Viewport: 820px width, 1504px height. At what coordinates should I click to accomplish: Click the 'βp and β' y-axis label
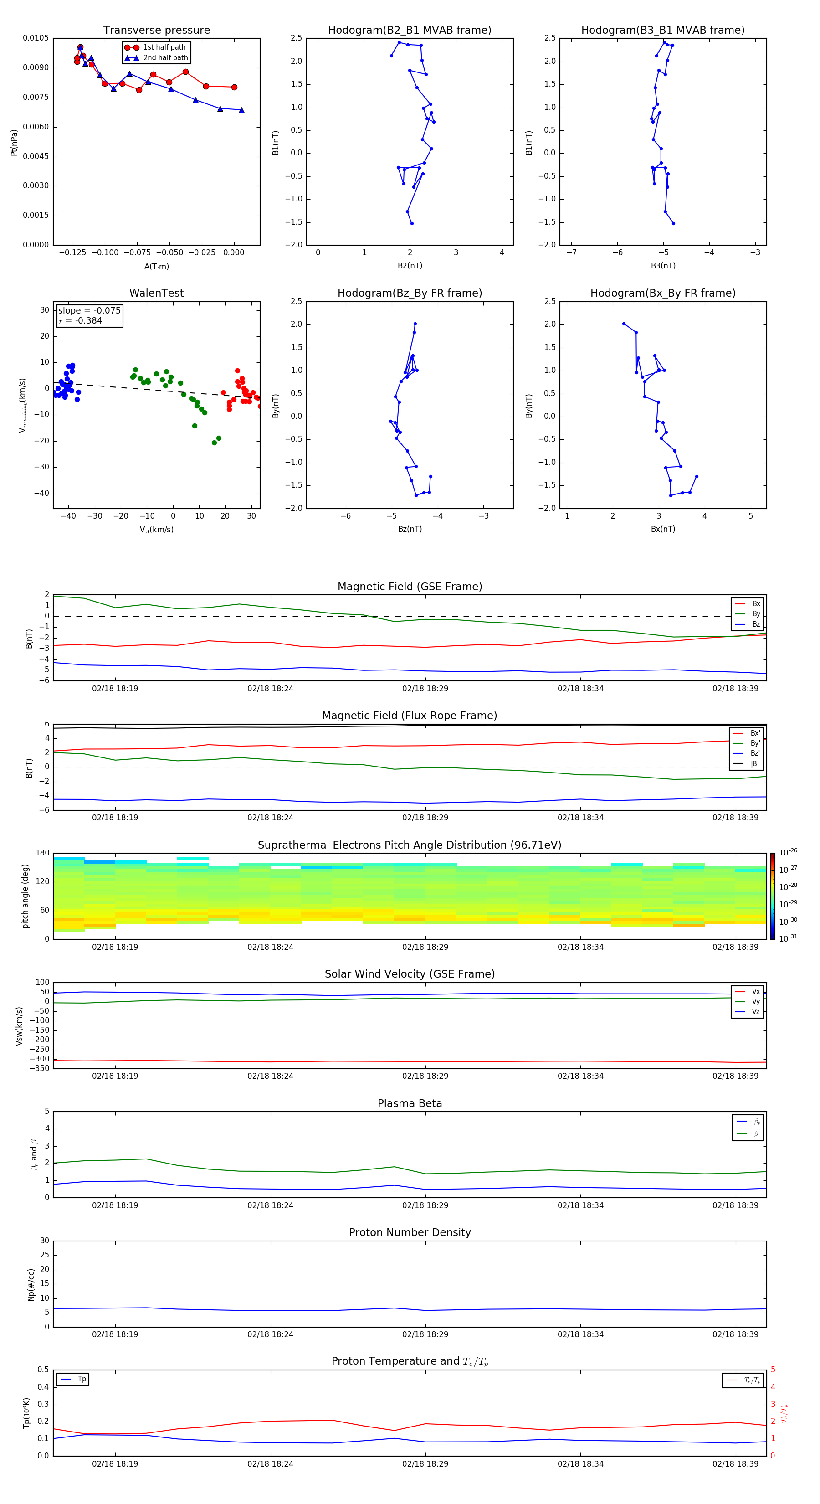[34, 1154]
